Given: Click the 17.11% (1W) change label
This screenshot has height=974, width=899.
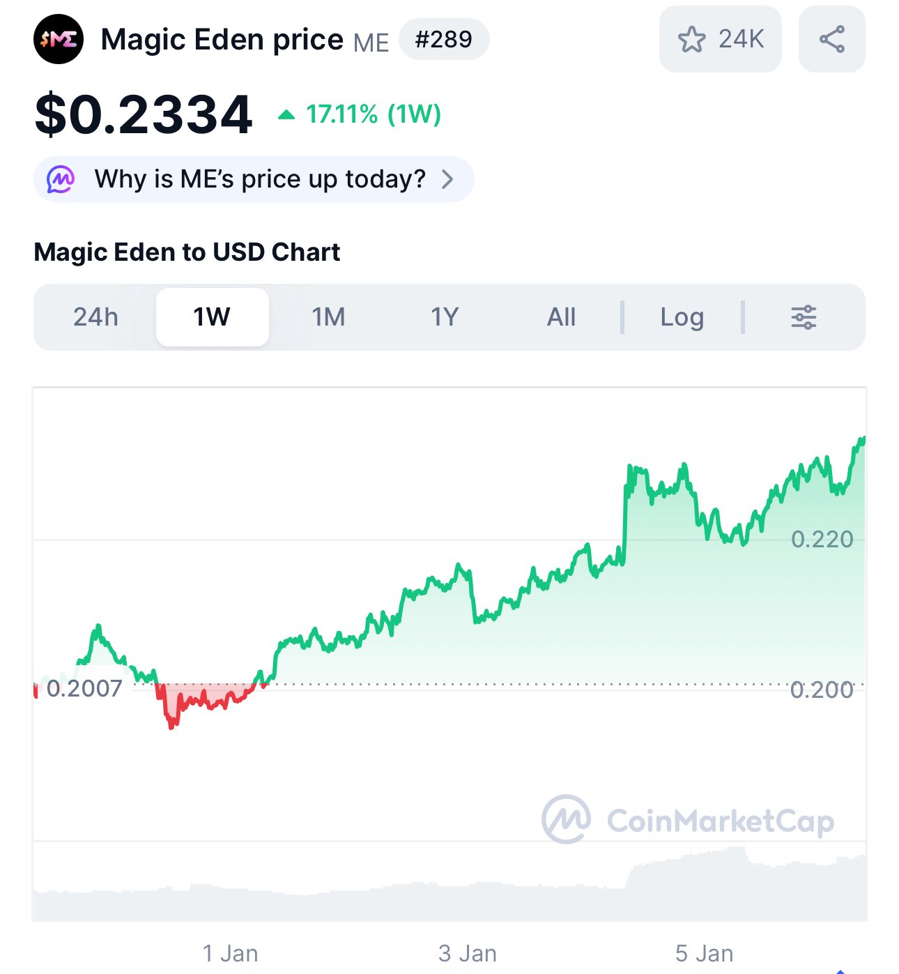Looking at the screenshot, I should (374, 114).
